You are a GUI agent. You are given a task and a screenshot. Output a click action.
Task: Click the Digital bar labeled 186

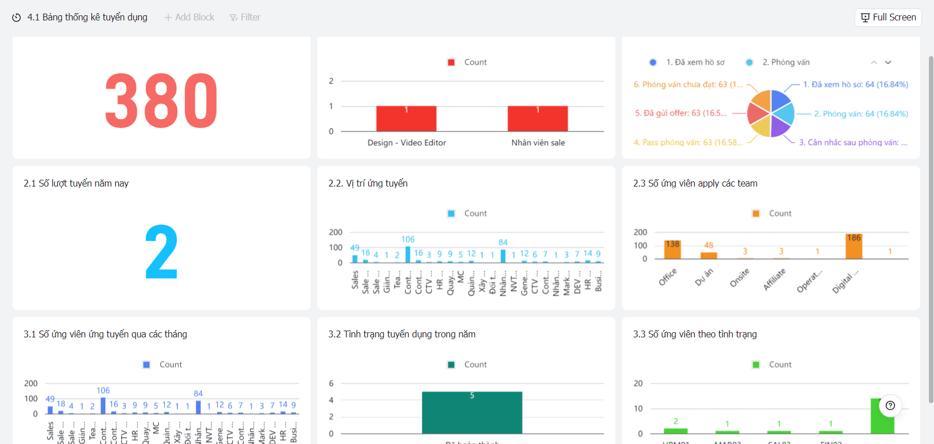click(854, 247)
